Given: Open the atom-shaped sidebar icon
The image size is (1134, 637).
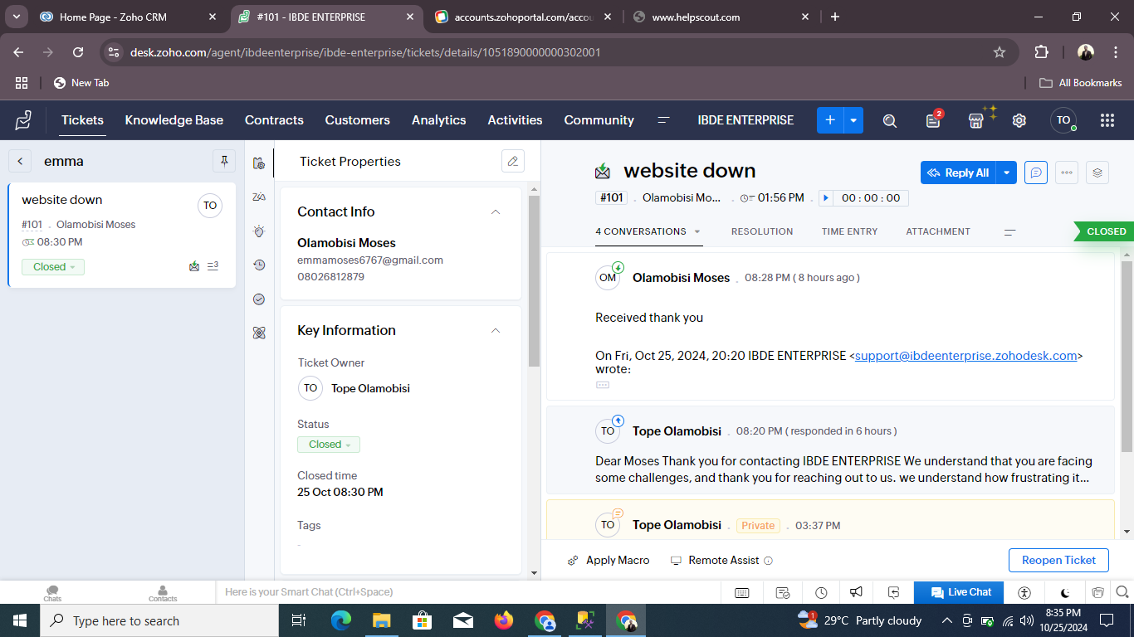Looking at the screenshot, I should [x=259, y=333].
